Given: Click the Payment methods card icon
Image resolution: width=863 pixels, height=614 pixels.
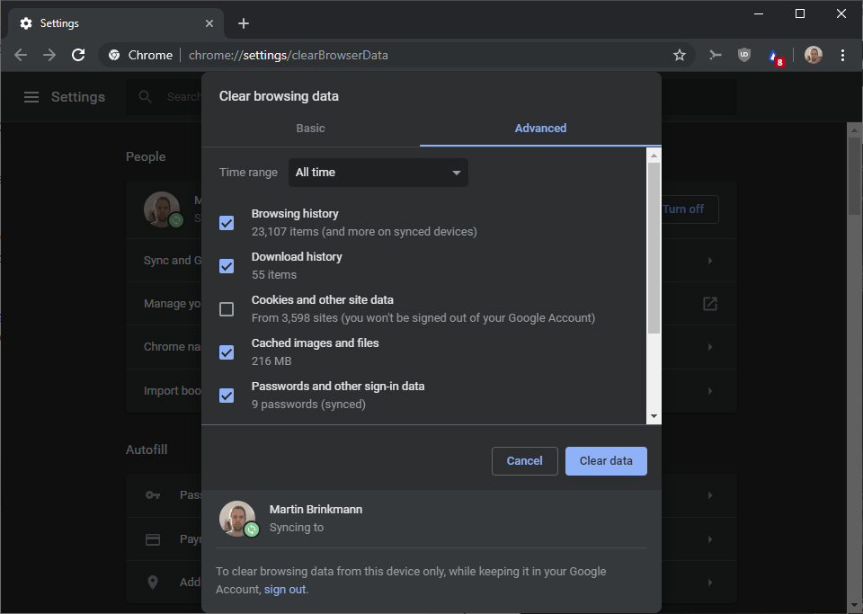Looking at the screenshot, I should [x=153, y=539].
